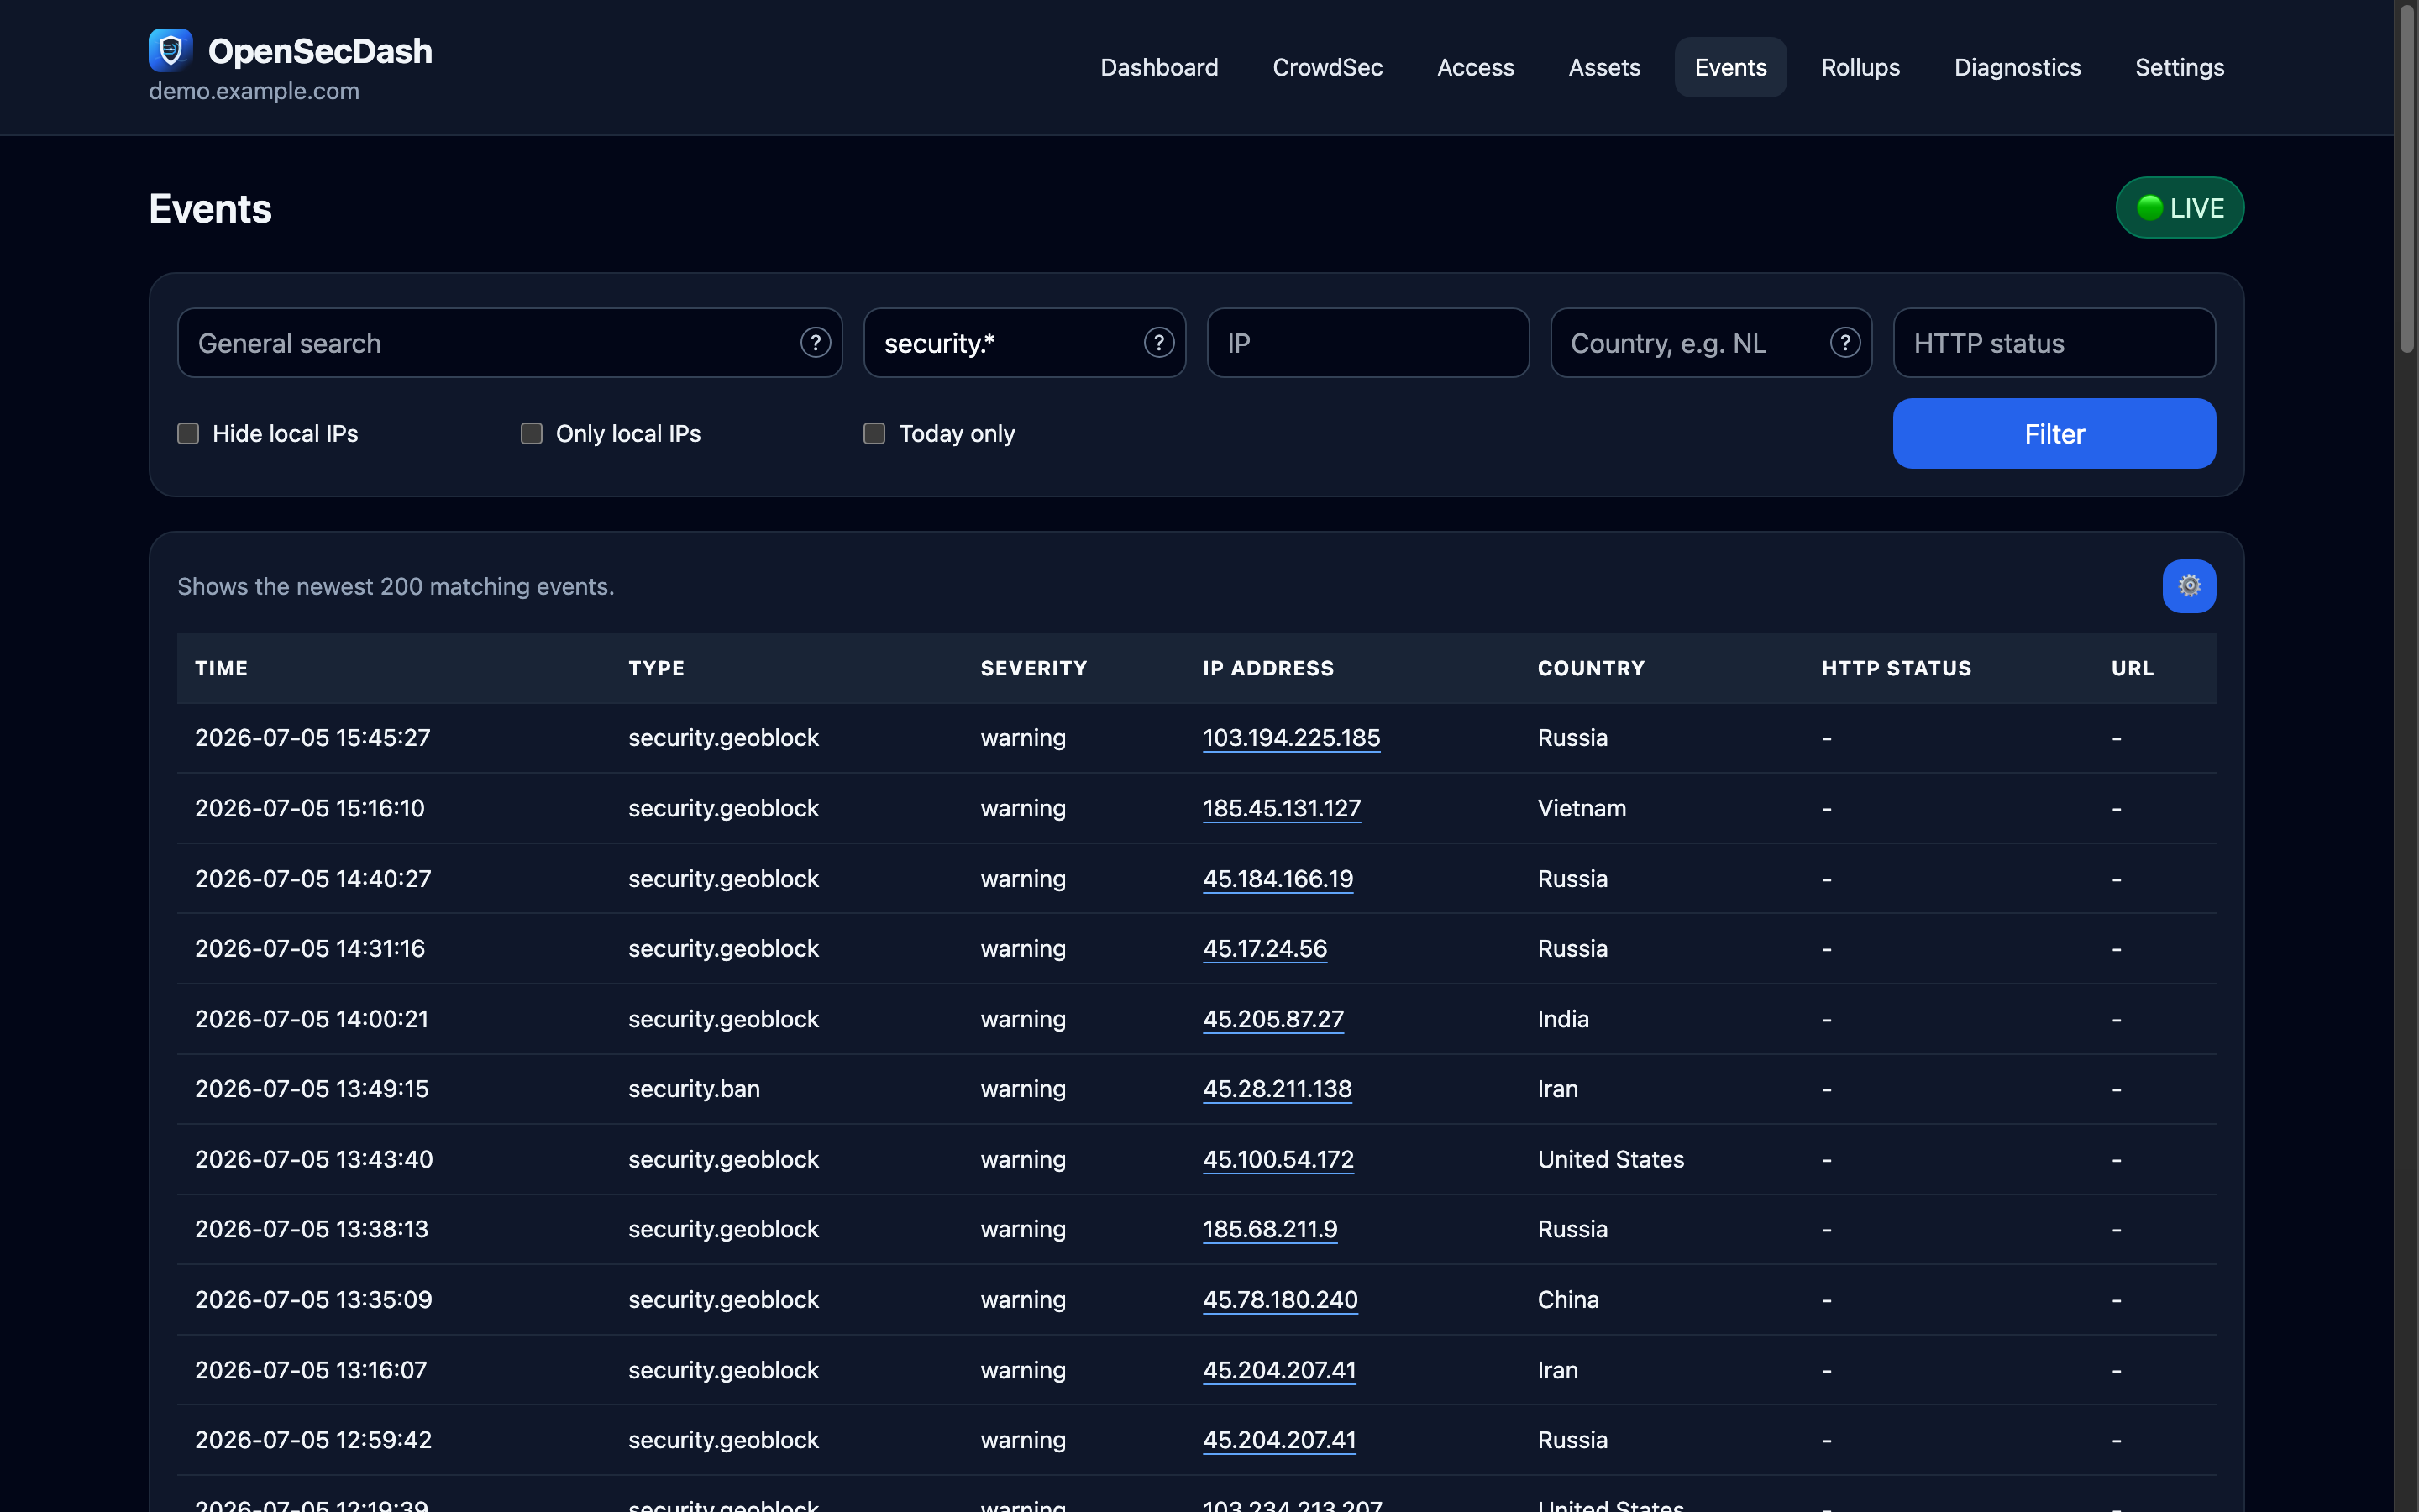Enable Hide local IPs checkbox
This screenshot has height=1512, width=2419.
pos(188,433)
